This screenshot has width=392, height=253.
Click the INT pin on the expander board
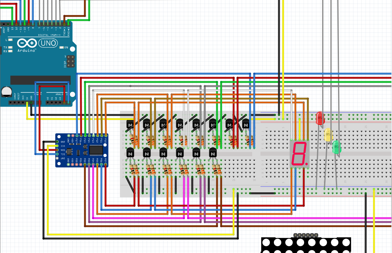[57, 158]
